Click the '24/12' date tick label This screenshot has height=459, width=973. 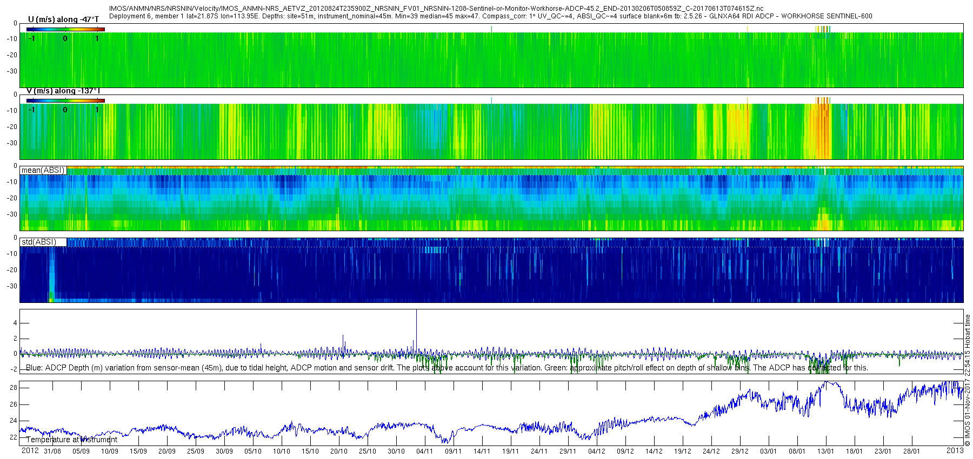pos(711,451)
